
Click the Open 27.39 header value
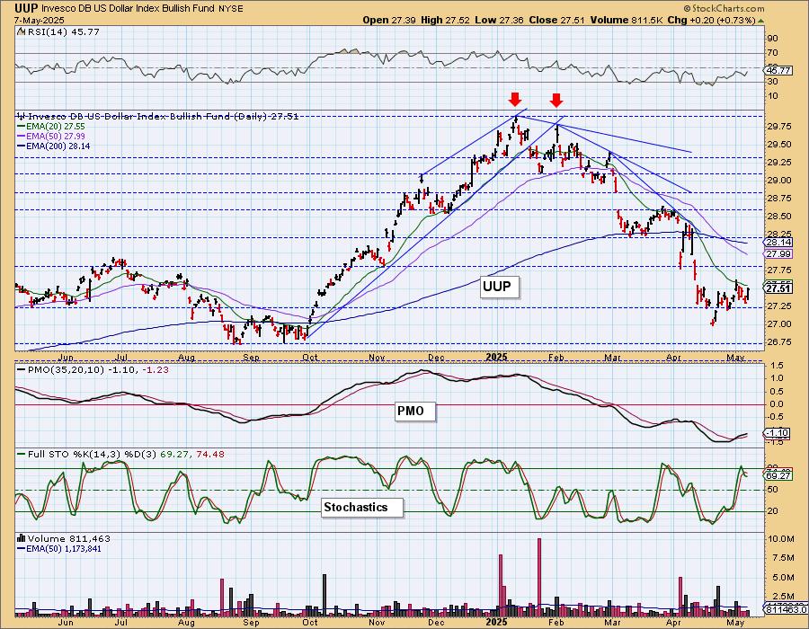pyautogui.click(x=391, y=20)
